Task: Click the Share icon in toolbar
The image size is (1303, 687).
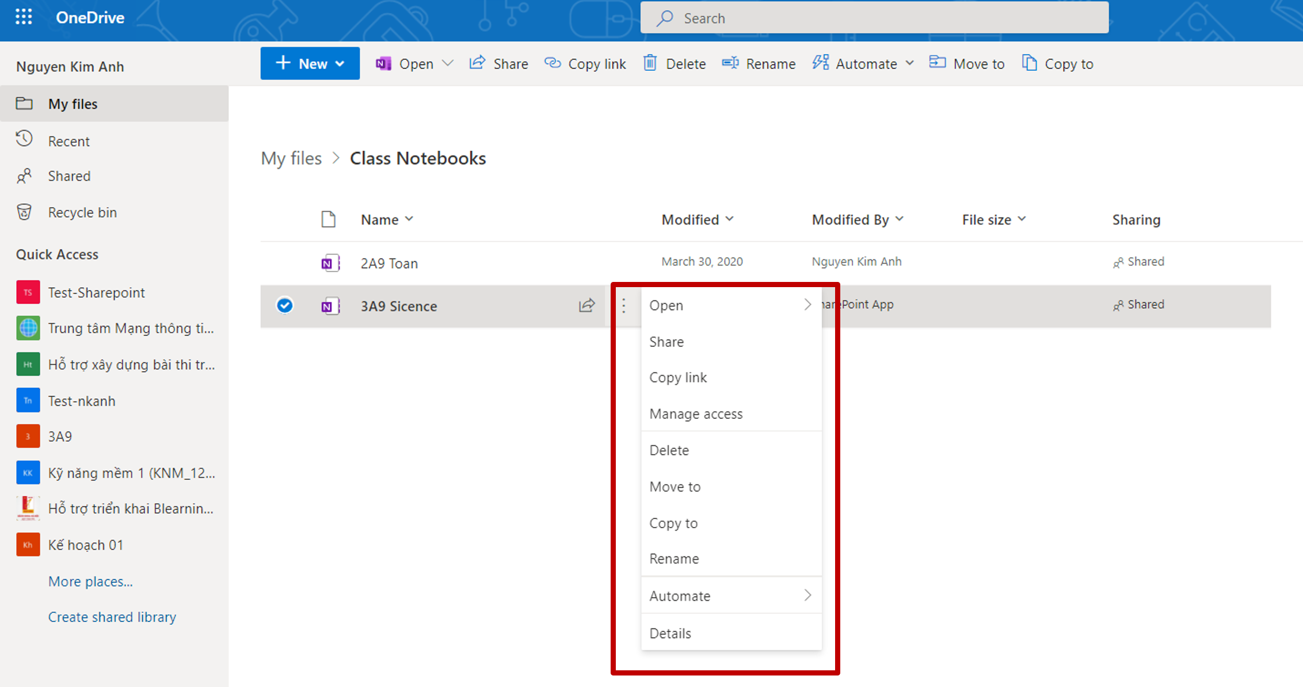Action: click(477, 63)
